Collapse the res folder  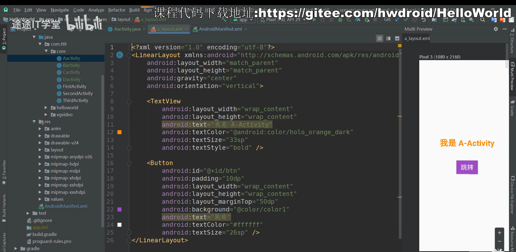tap(34, 122)
